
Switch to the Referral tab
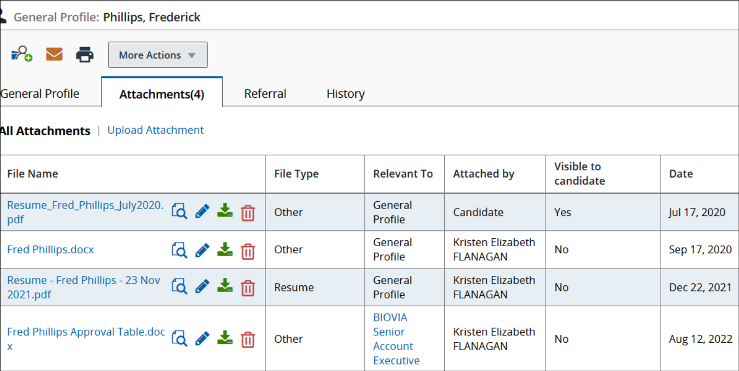tap(265, 94)
